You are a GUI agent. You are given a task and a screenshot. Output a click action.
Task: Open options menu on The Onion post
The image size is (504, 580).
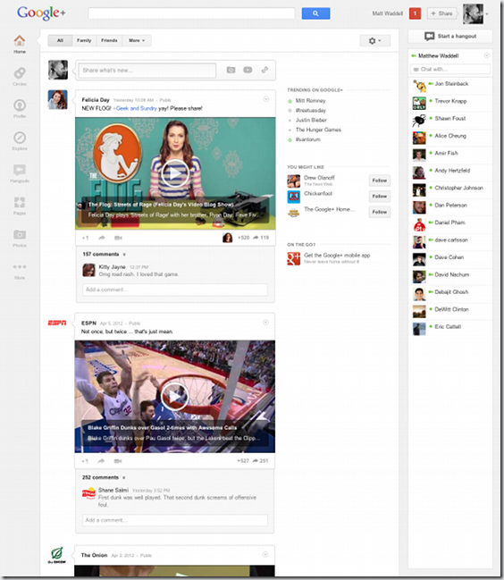click(x=265, y=554)
